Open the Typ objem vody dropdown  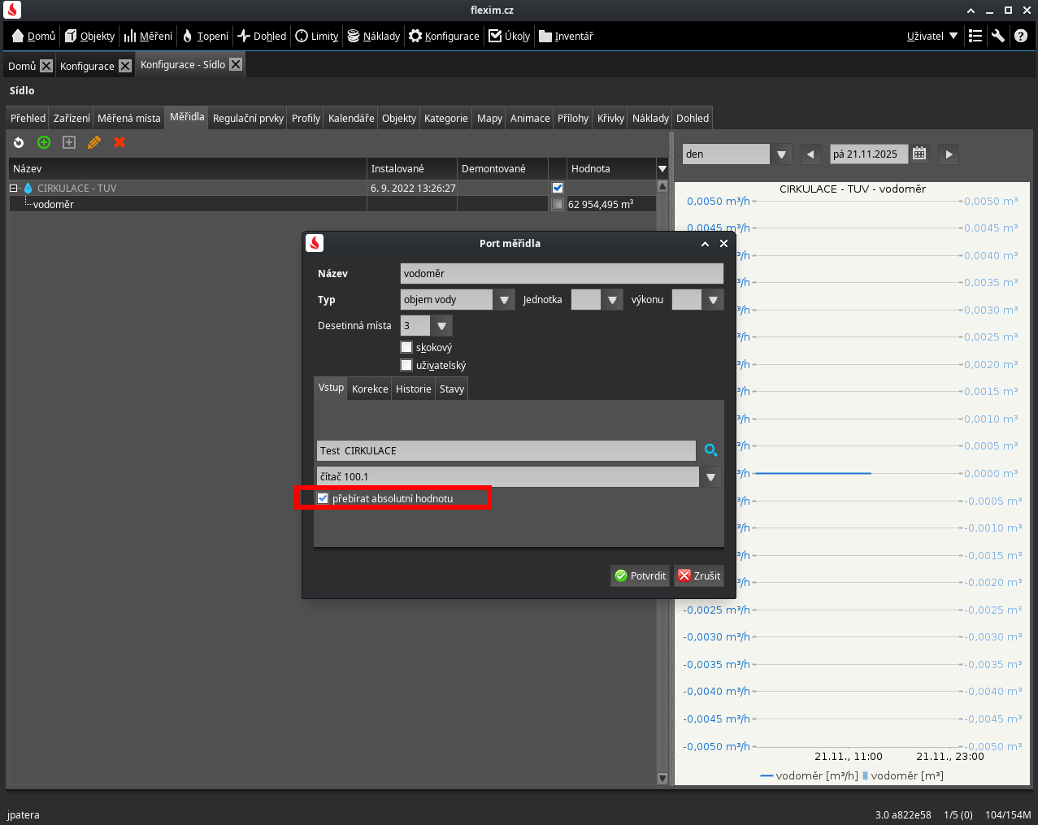coord(504,300)
